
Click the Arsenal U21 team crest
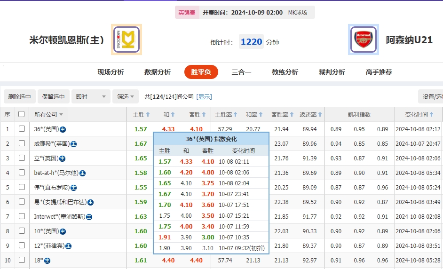tap(363, 40)
